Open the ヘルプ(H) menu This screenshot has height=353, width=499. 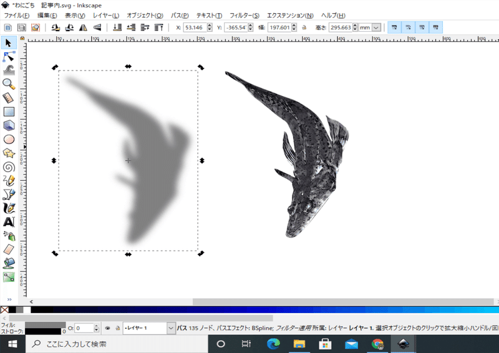coord(333,15)
